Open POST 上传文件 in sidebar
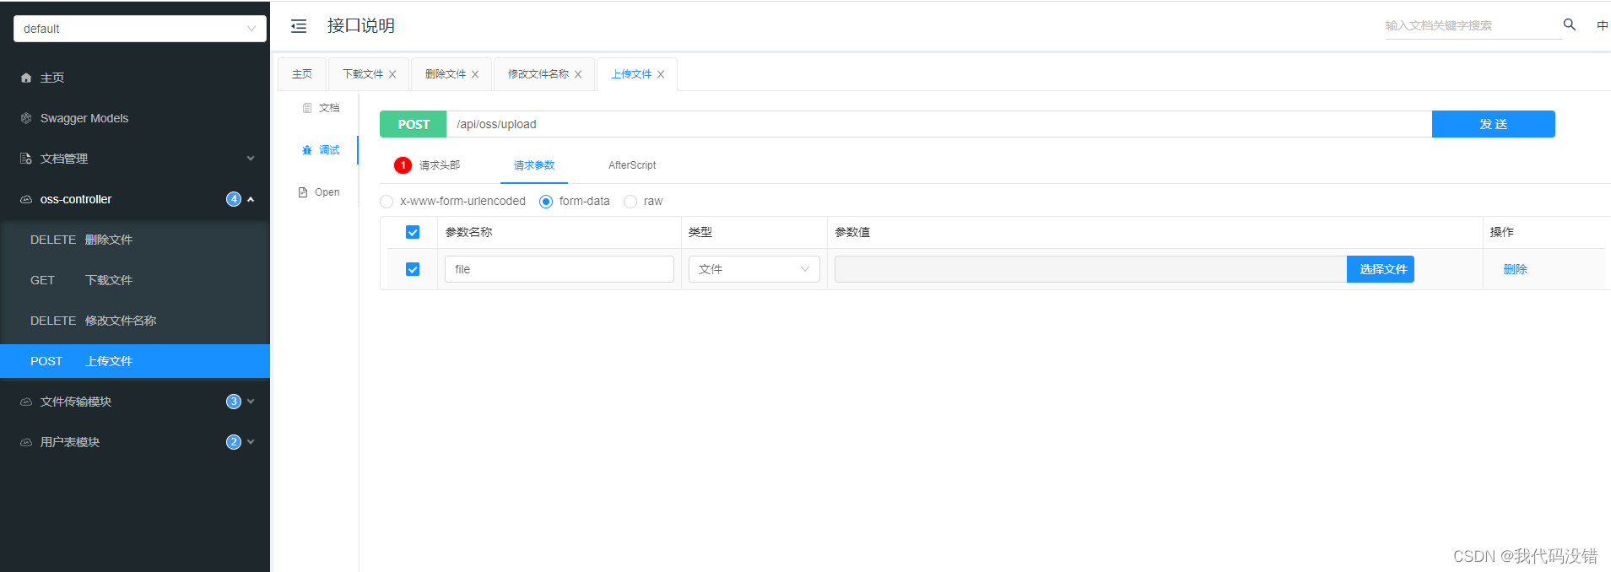The height and width of the screenshot is (572, 1611). [135, 361]
